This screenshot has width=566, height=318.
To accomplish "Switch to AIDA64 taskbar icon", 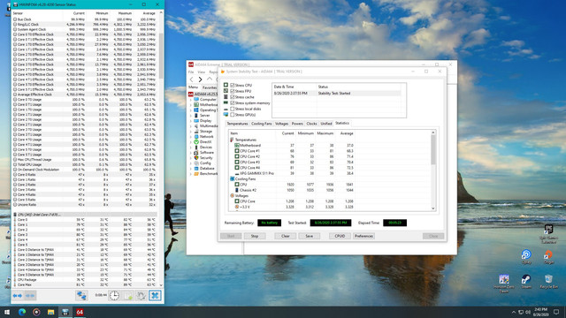I will [x=80, y=312].
